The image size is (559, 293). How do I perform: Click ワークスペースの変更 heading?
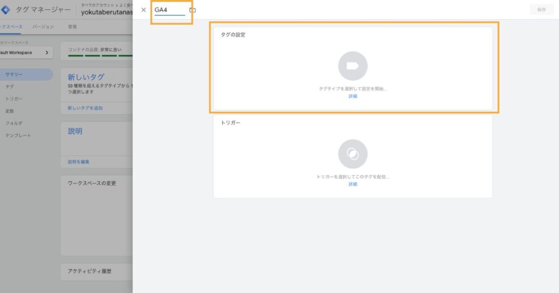point(92,184)
